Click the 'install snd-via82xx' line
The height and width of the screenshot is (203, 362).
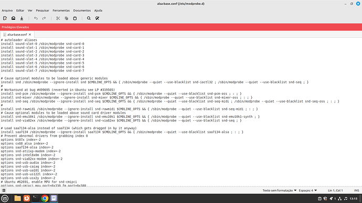pyautogui.click(x=121, y=120)
